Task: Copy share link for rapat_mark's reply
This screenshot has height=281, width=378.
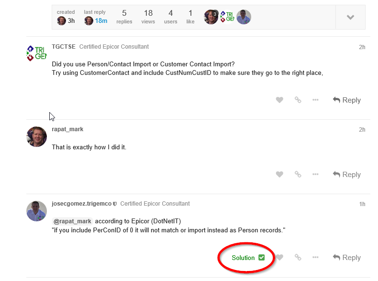Action: (298, 174)
